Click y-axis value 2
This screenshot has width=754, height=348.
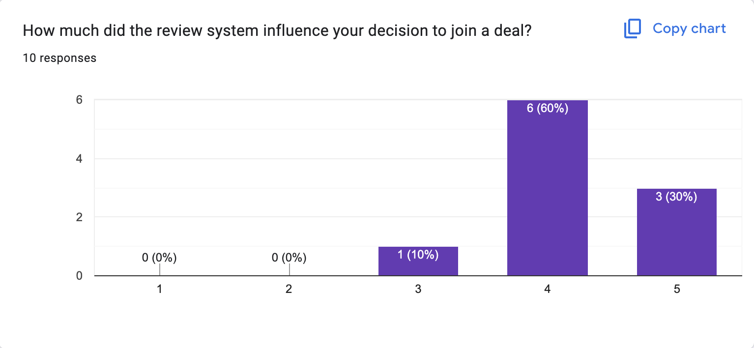[79, 217]
